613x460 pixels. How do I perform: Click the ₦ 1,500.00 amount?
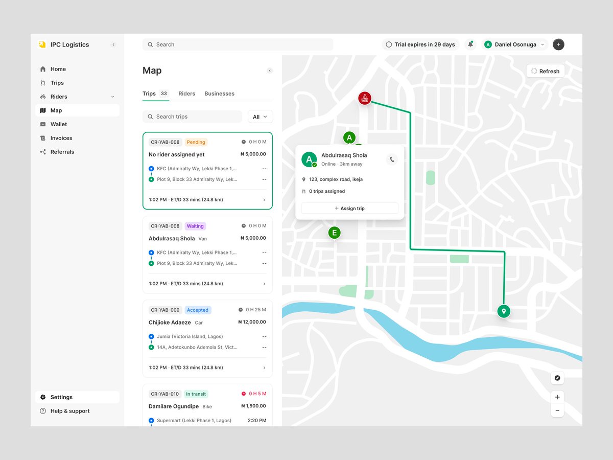point(253,406)
